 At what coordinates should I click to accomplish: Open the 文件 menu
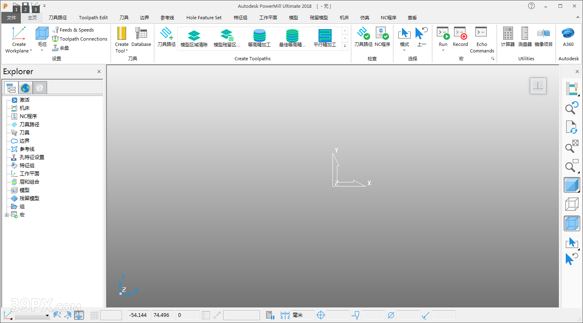tap(11, 18)
